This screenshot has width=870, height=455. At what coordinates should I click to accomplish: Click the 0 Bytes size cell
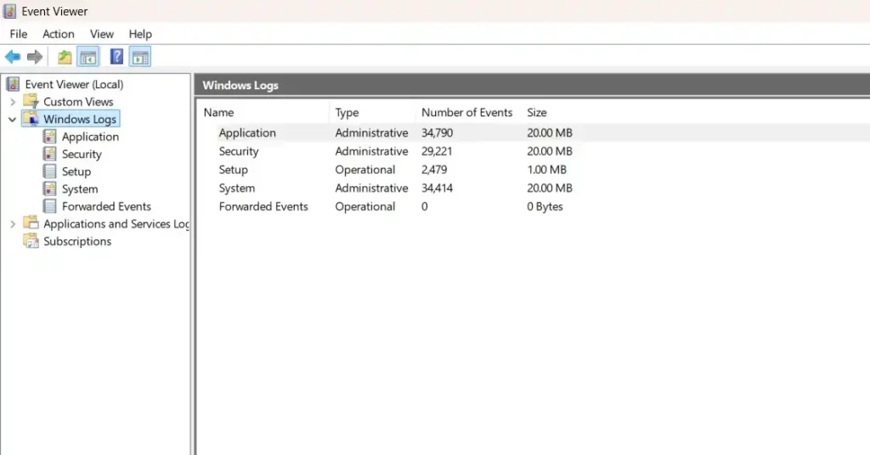pyautogui.click(x=545, y=206)
